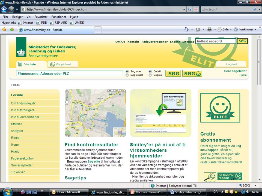Expand the Print button dropdown arrow
The height and width of the screenshot is (196, 262).
215,29
